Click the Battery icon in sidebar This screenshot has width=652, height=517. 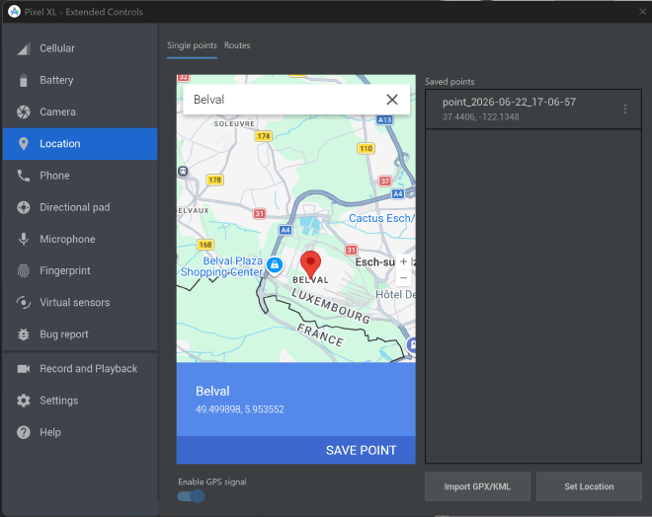click(x=24, y=80)
